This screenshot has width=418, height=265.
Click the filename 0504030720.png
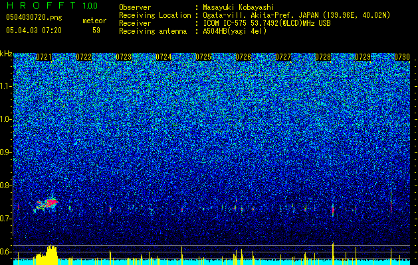pyautogui.click(x=34, y=17)
